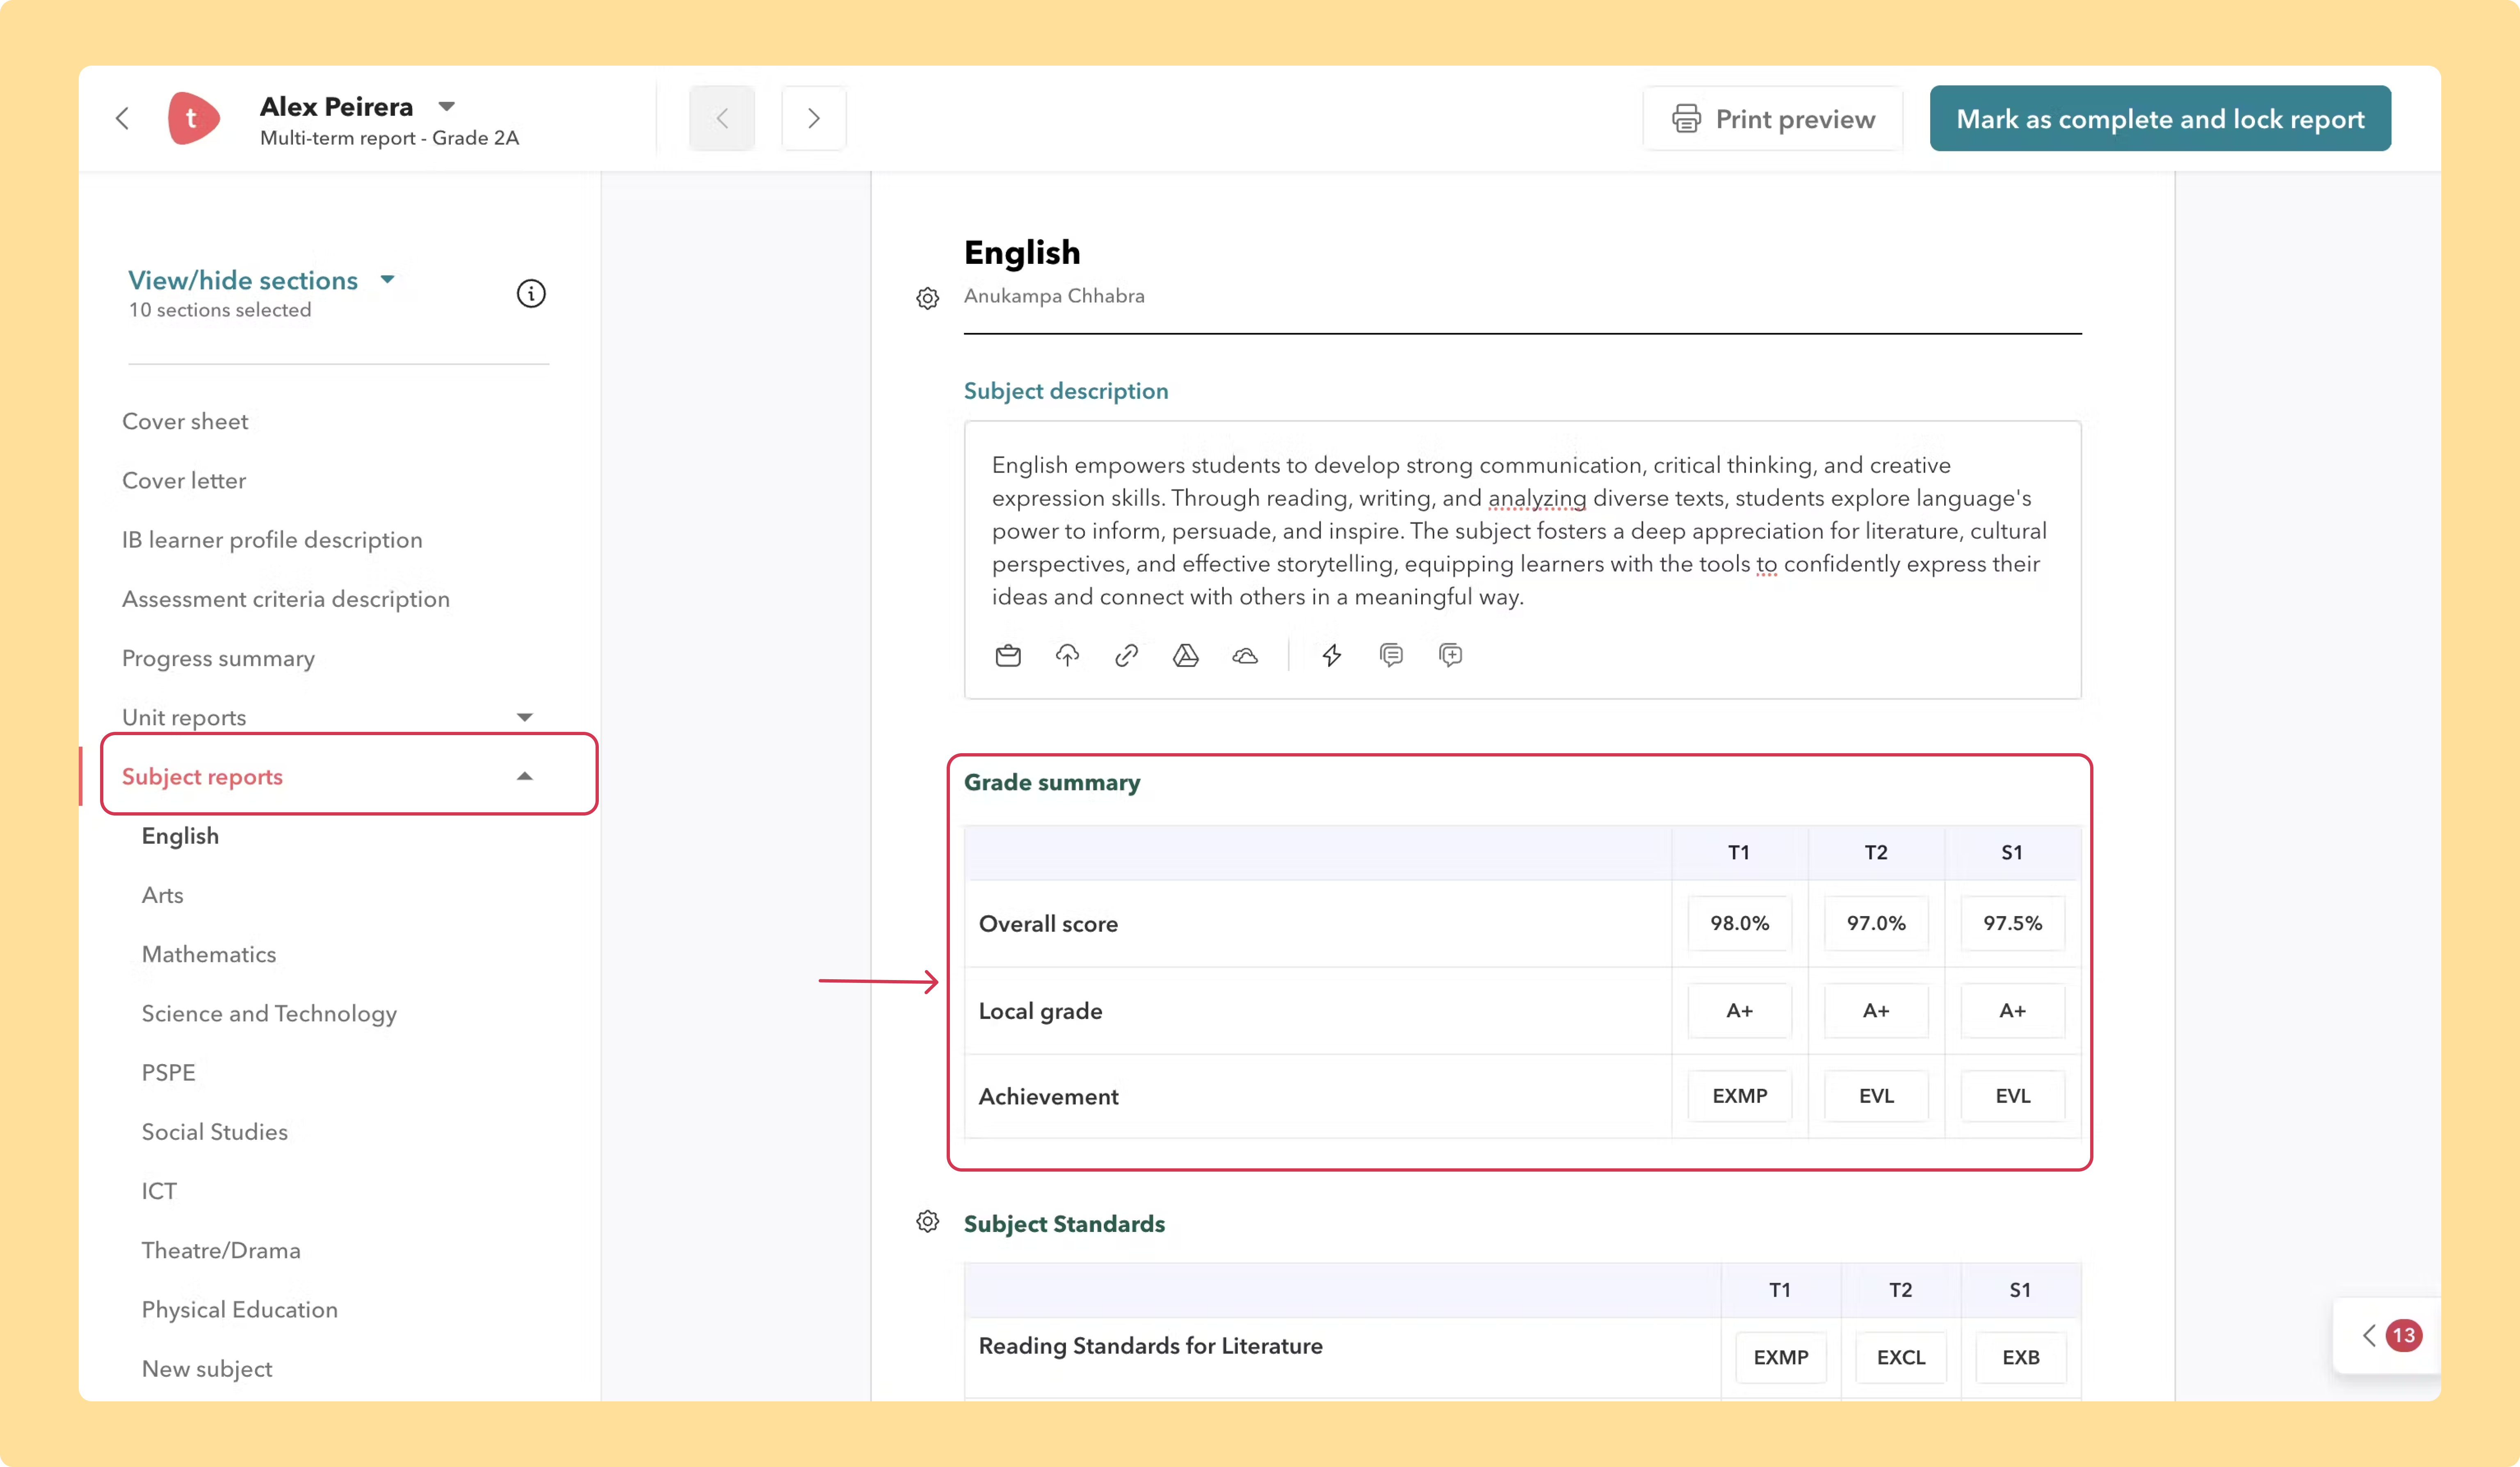Click T2 Overall score 97.0% cell
Viewport: 2520px width, 1467px height.
pyautogui.click(x=1876, y=923)
